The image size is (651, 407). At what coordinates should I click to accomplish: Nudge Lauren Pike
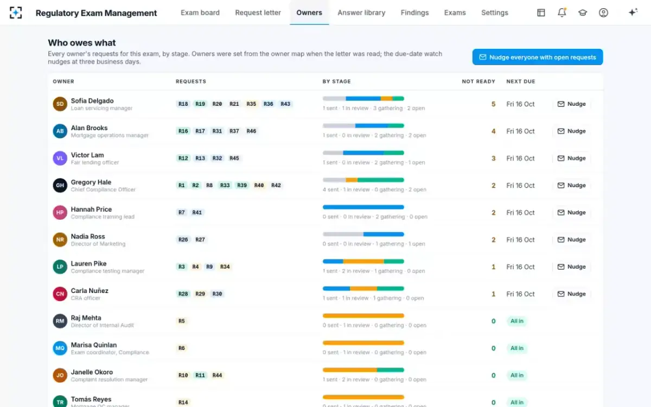click(572, 267)
